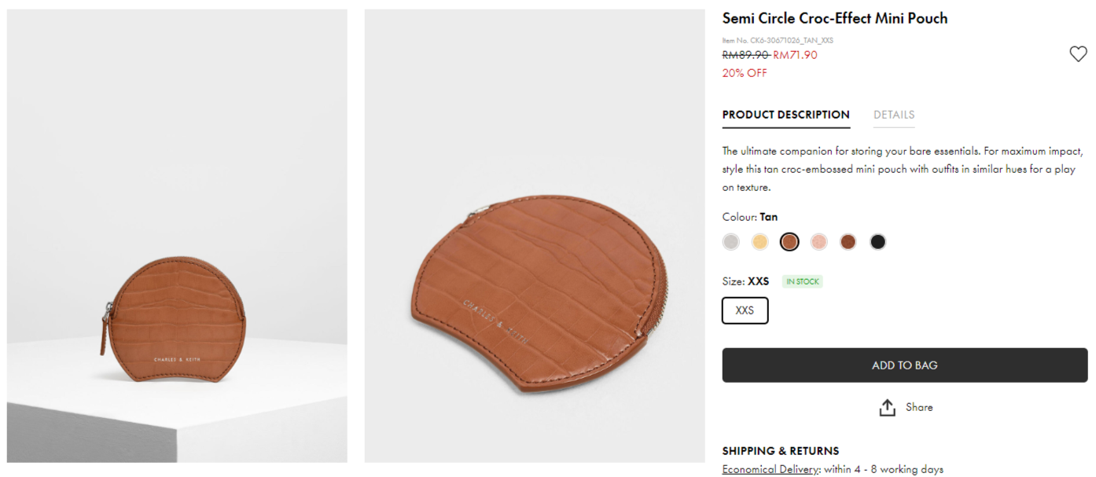Pick the light pink colour swatch
The height and width of the screenshot is (477, 1096).
pyautogui.click(x=818, y=242)
